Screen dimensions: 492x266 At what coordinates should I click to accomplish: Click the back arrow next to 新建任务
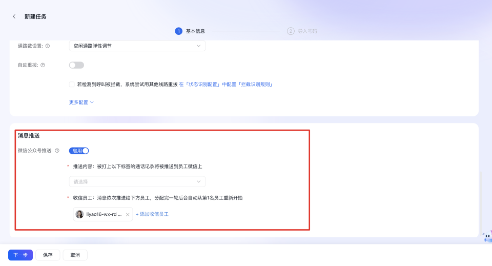pyautogui.click(x=14, y=16)
